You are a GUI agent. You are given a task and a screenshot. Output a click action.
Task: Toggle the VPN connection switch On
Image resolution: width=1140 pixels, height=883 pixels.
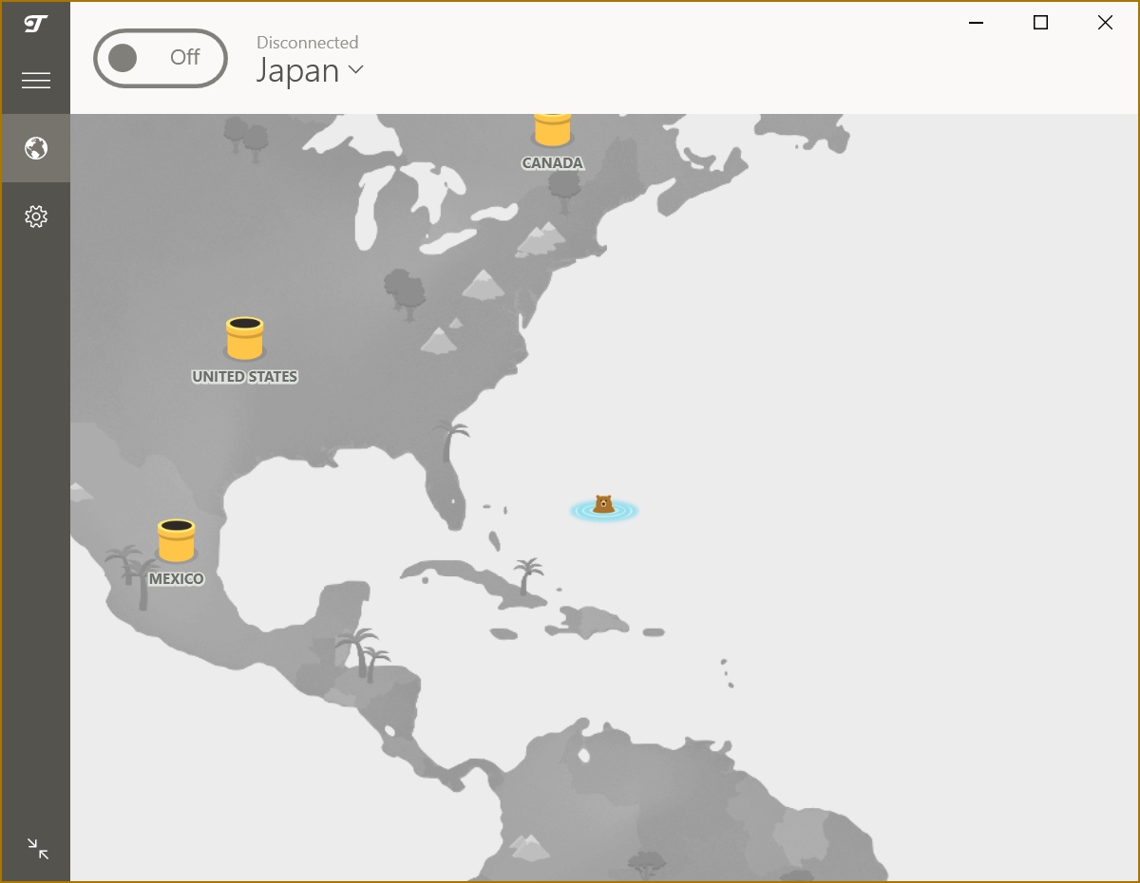point(161,58)
